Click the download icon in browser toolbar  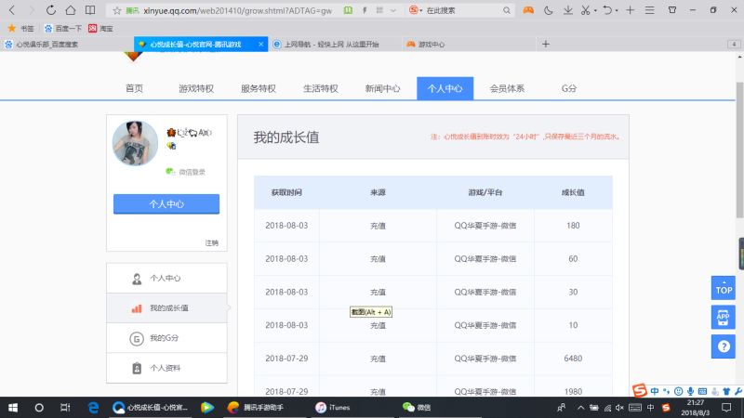[567, 10]
